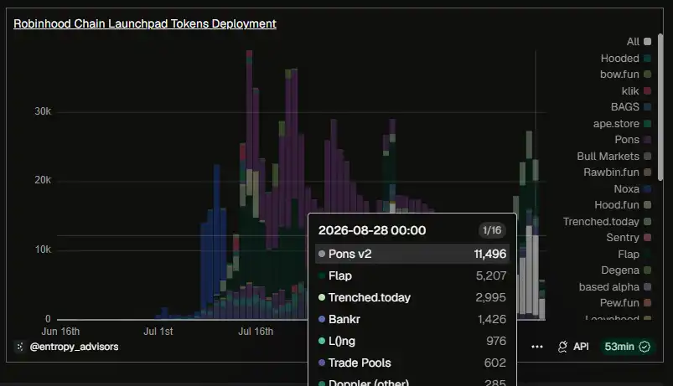Viewport: 673px width, 386px height.
Task: Click the Trenched.today 2,995 tooltip row
Action: (x=412, y=297)
